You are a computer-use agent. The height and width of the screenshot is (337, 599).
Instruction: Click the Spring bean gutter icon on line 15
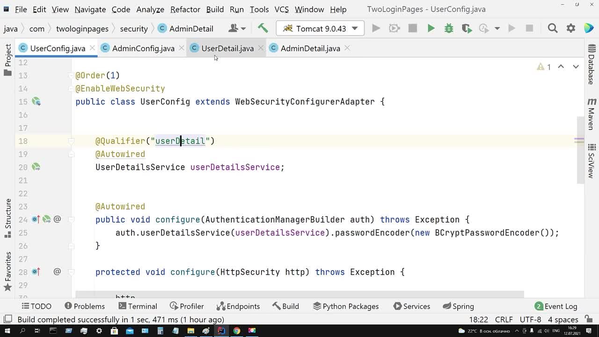pyautogui.click(x=36, y=102)
